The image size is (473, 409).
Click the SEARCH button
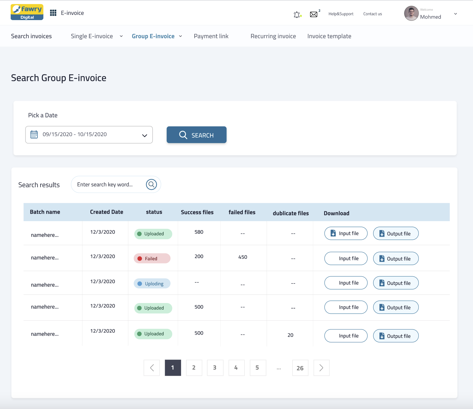[x=197, y=135]
